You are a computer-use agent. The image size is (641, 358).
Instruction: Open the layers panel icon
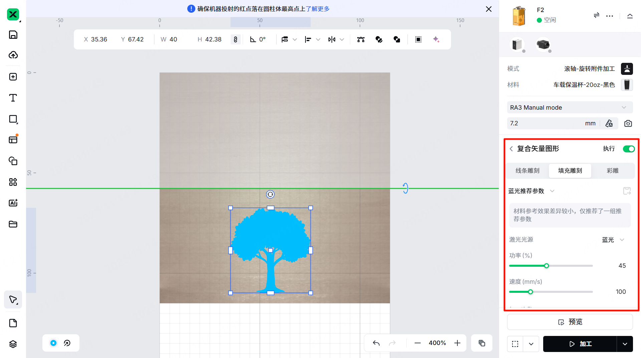pos(13,344)
